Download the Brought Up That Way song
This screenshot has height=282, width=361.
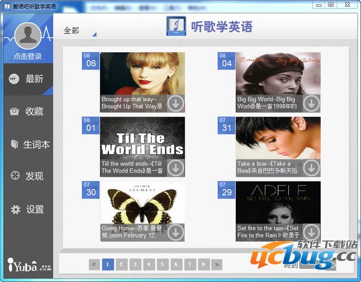[x=175, y=103]
